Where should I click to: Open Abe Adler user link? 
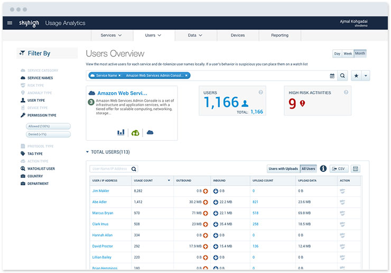(99, 202)
